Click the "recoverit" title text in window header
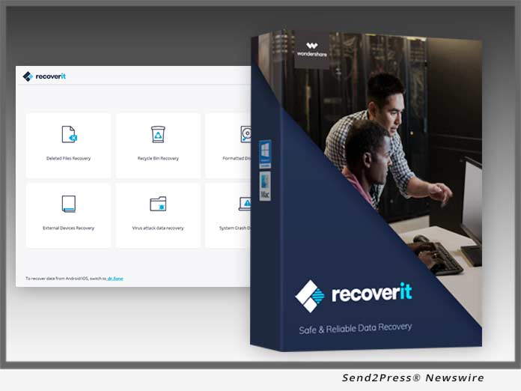 50,76
